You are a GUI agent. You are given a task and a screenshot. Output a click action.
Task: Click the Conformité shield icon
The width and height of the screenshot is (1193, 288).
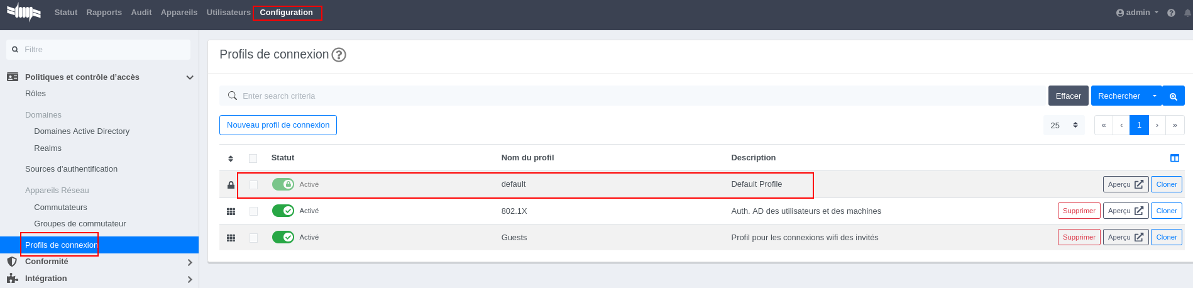click(12, 262)
